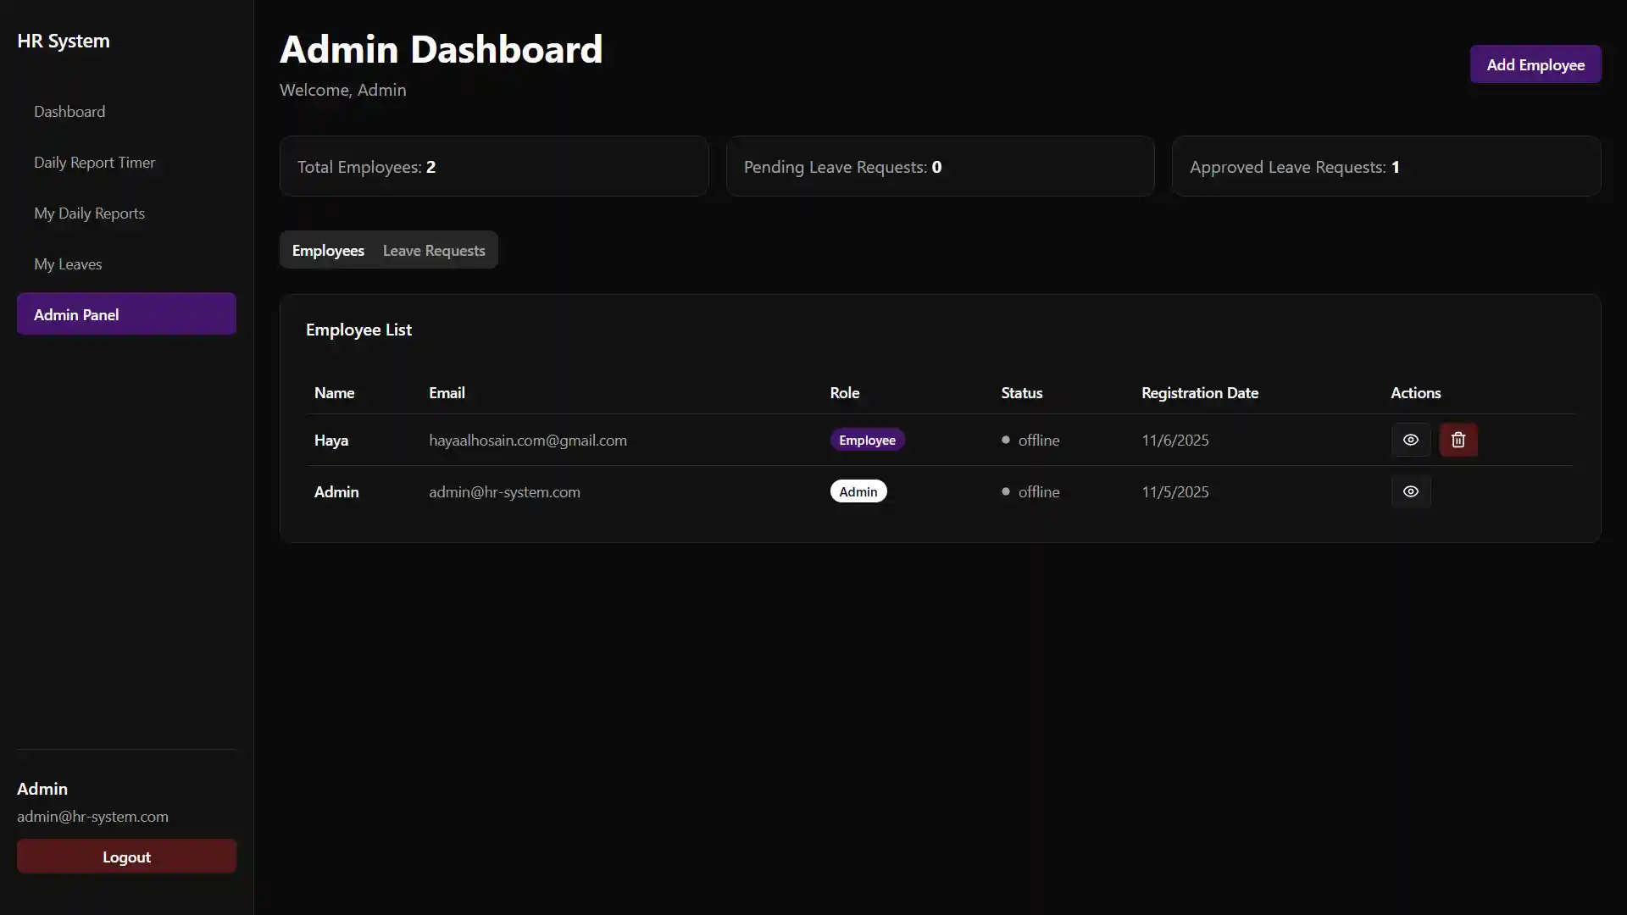Navigate to My Leaves
This screenshot has width=1627, height=915.
(x=68, y=264)
